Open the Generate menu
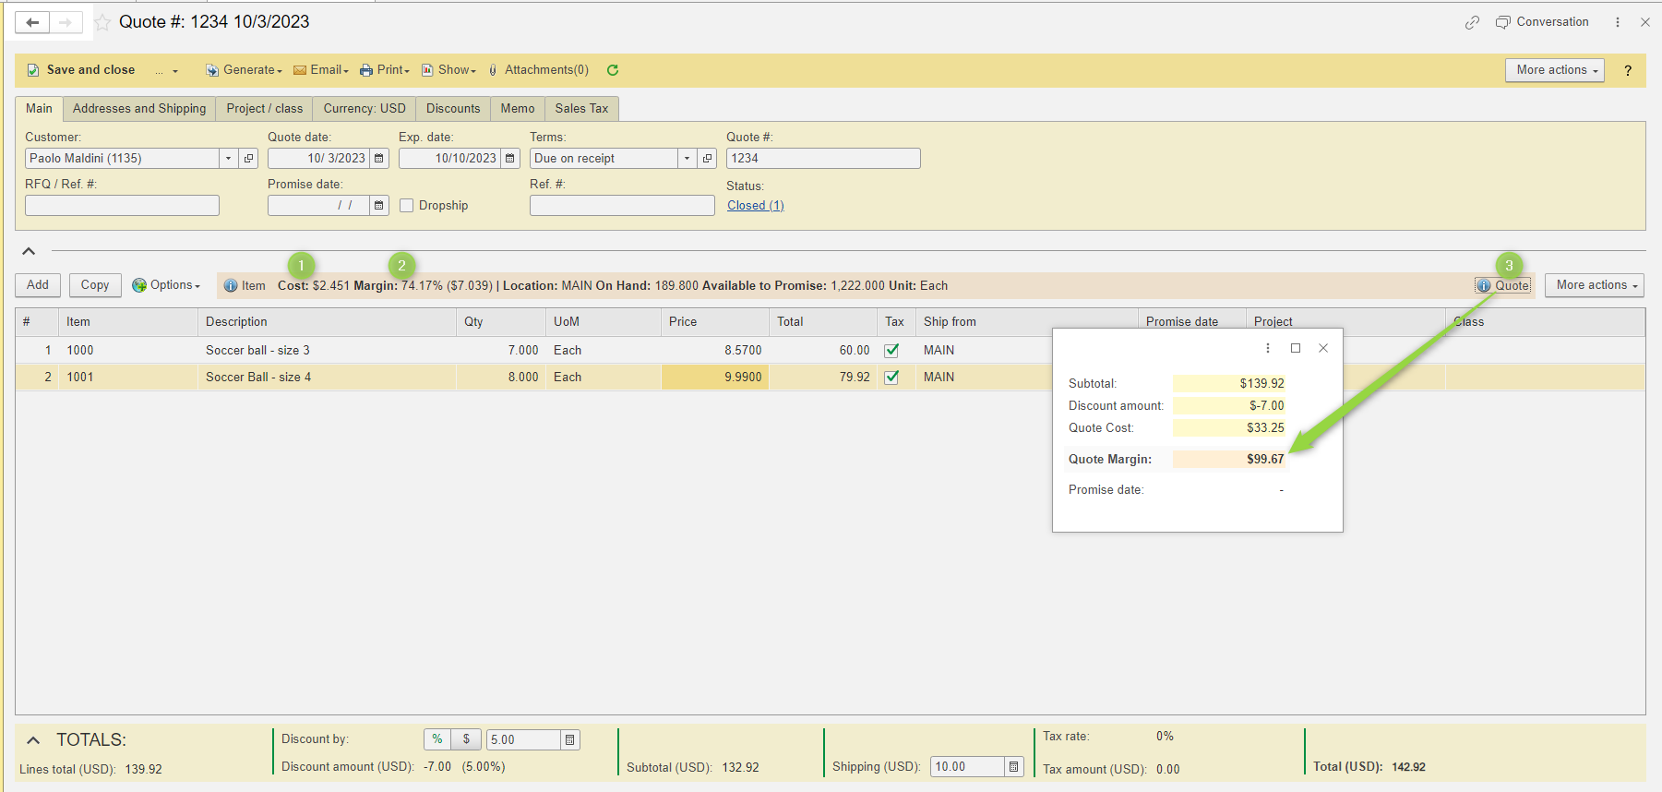This screenshot has width=1662, height=792. coord(244,70)
